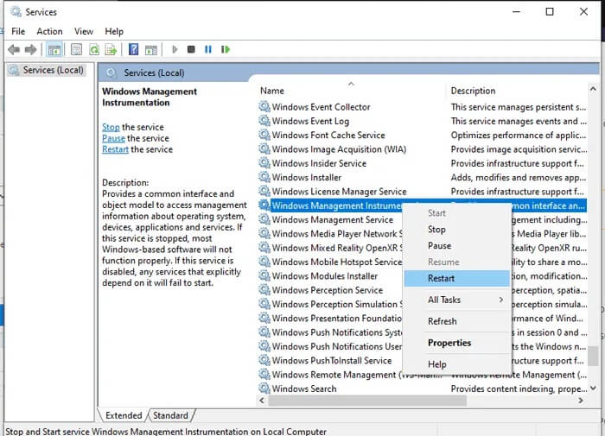605x436 pixels.
Task: Click the horizontal scrollbar left arrow
Action: pyautogui.click(x=262, y=401)
